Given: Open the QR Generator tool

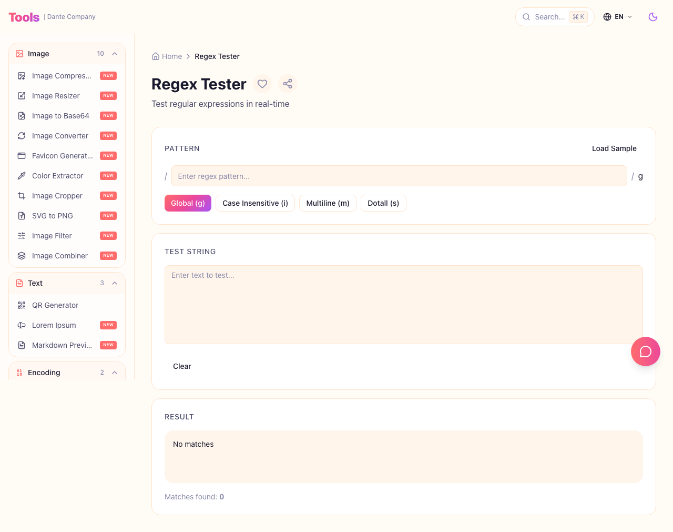Looking at the screenshot, I should point(55,305).
